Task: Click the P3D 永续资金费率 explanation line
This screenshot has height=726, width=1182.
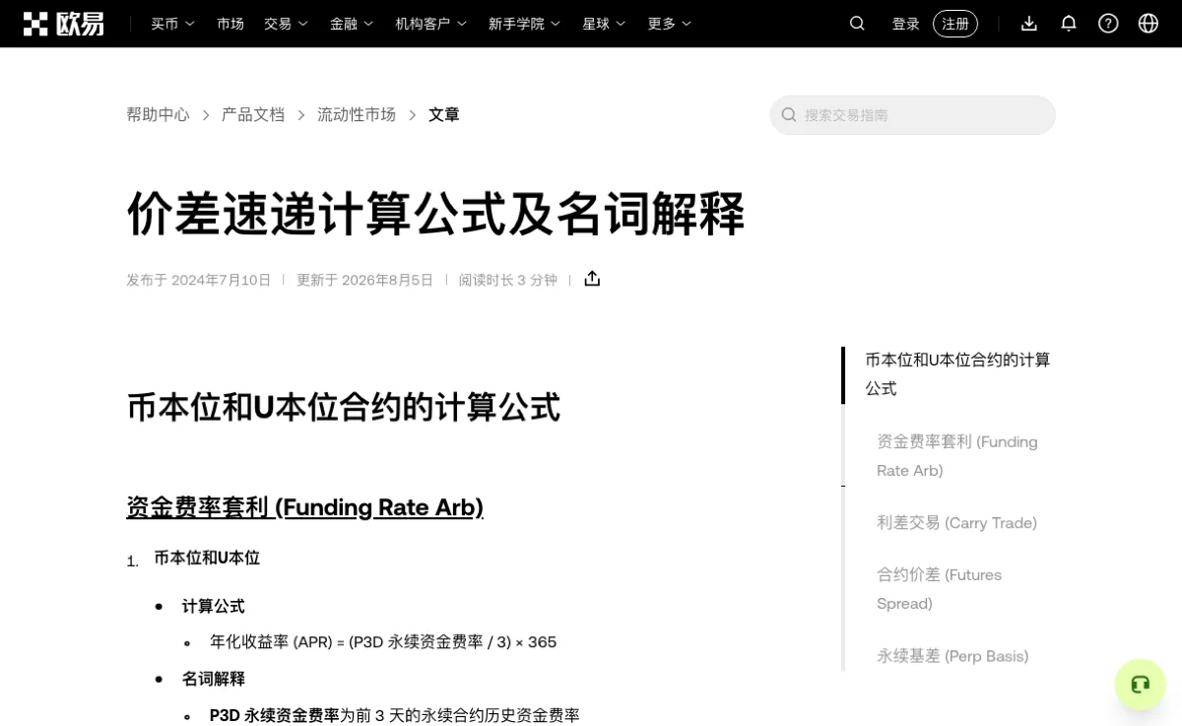Action: (395, 715)
